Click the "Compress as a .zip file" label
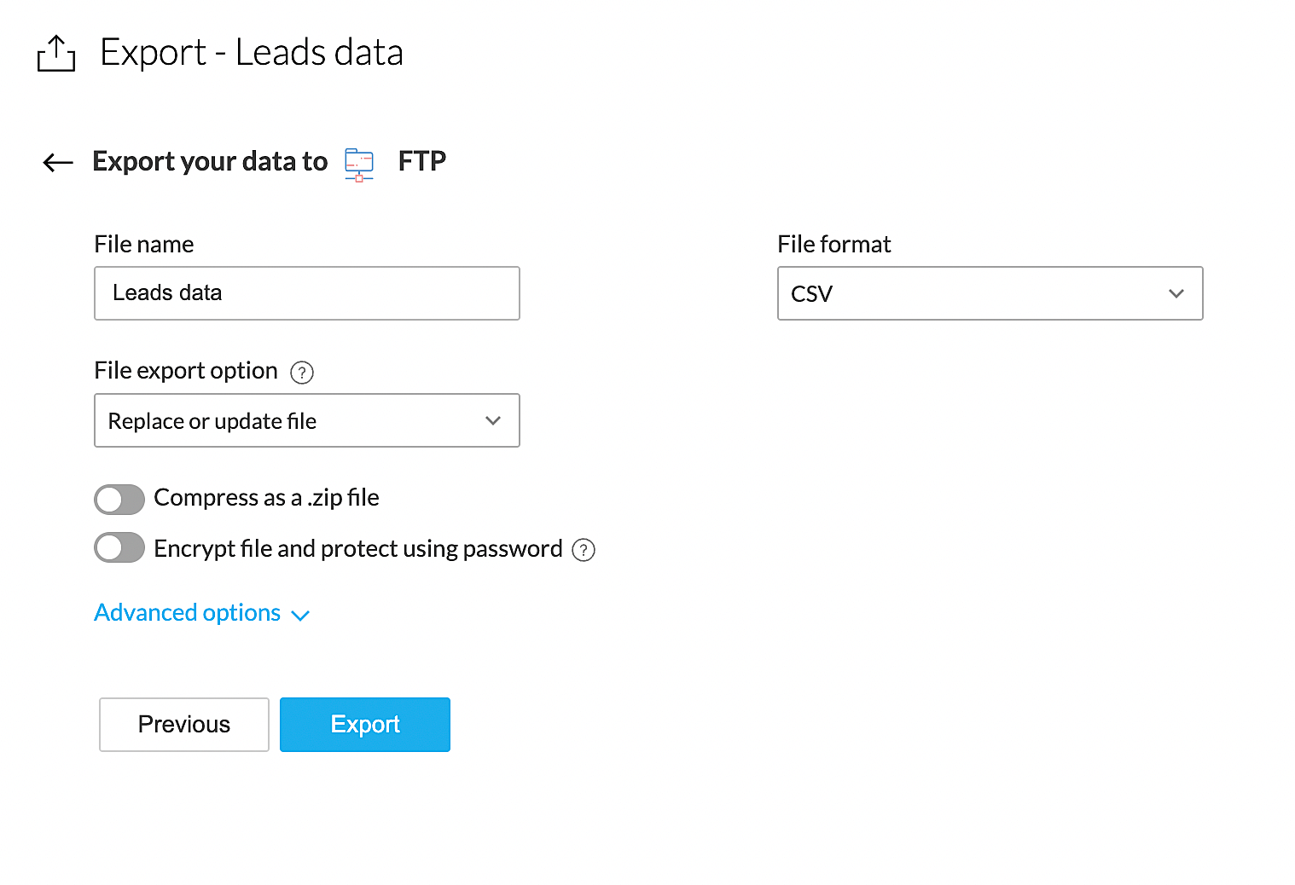Viewport: 1295px width, 885px height. coord(266,498)
